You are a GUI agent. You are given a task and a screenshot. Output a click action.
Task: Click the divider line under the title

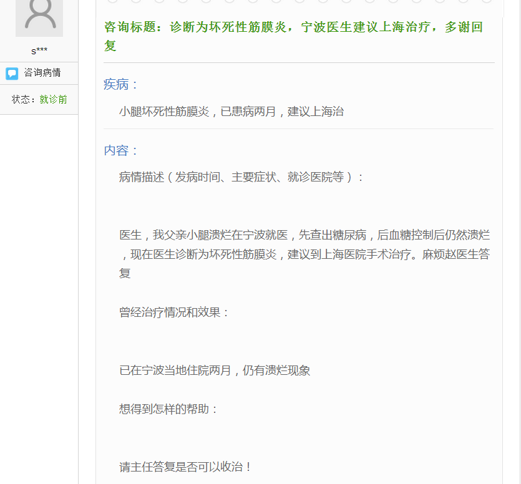click(x=299, y=63)
